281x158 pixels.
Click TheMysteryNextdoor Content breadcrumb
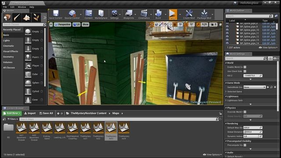(x=89, y=113)
